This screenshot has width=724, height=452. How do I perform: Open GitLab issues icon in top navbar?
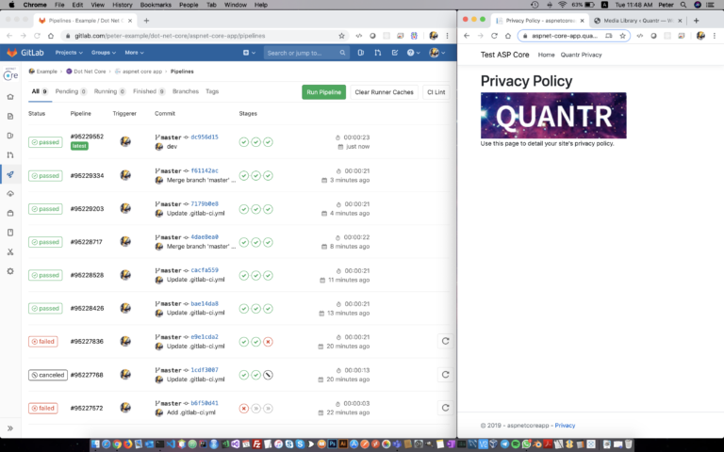point(361,53)
